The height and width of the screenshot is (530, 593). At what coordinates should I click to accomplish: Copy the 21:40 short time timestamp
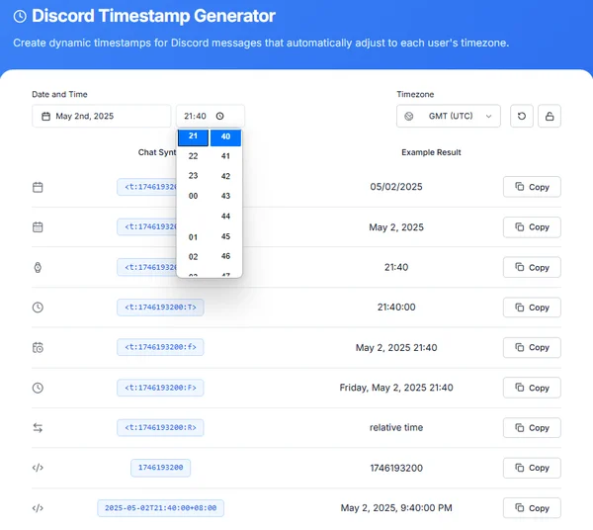[x=532, y=267]
